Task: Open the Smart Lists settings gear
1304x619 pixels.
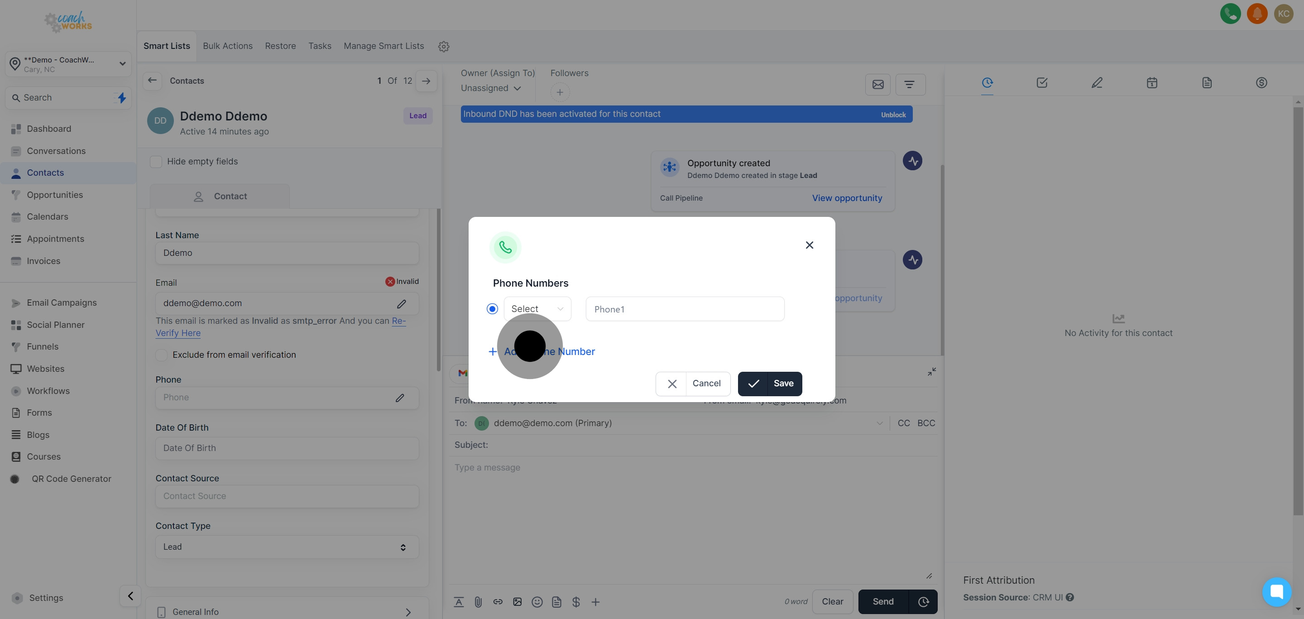Action: coord(443,47)
